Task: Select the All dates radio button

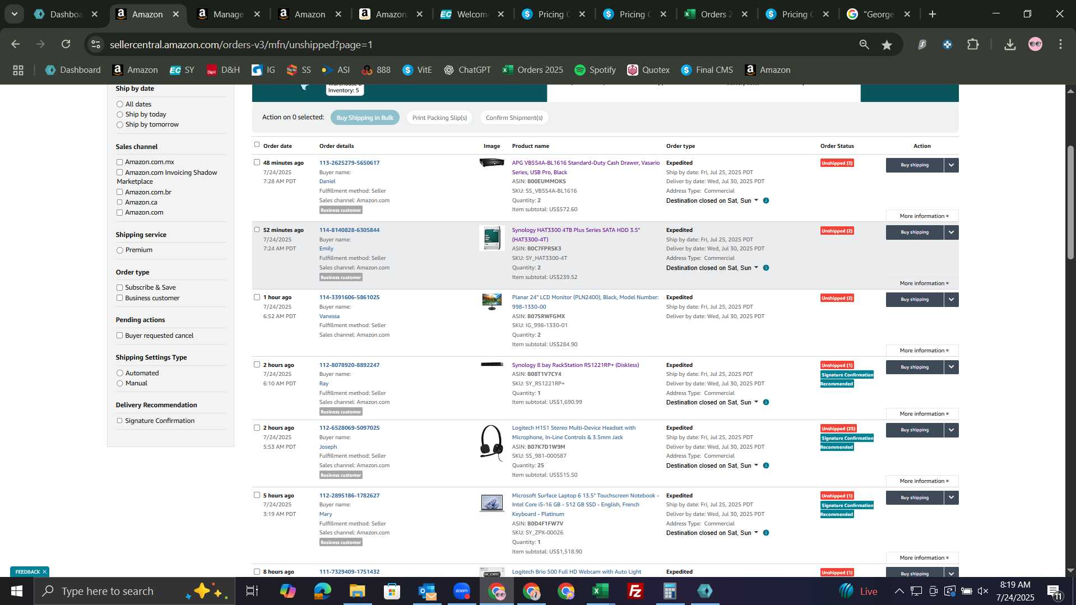Action: (119, 104)
